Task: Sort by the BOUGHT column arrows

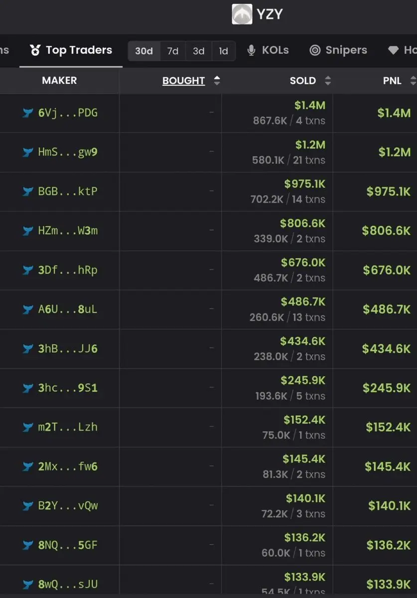Action: (x=217, y=81)
